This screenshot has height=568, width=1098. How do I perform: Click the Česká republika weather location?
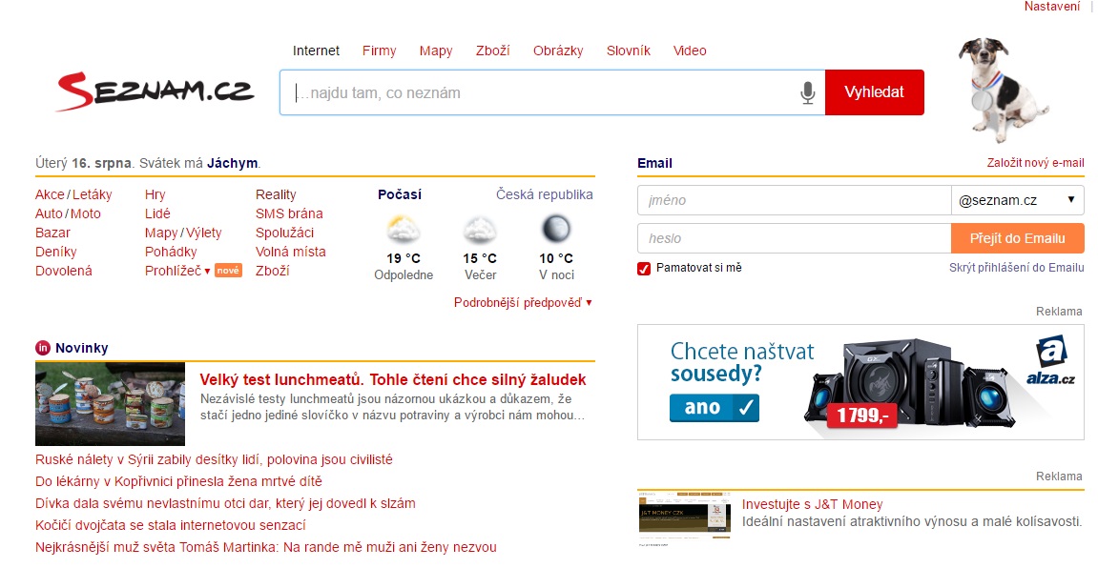(x=544, y=194)
